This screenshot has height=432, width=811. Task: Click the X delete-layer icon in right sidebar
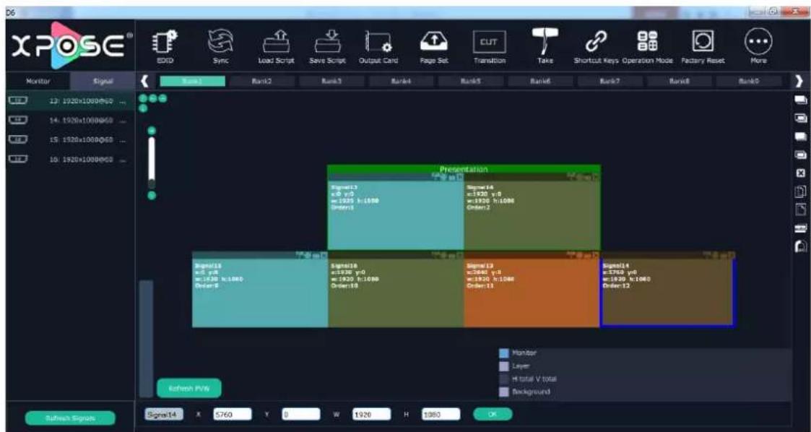tap(800, 173)
